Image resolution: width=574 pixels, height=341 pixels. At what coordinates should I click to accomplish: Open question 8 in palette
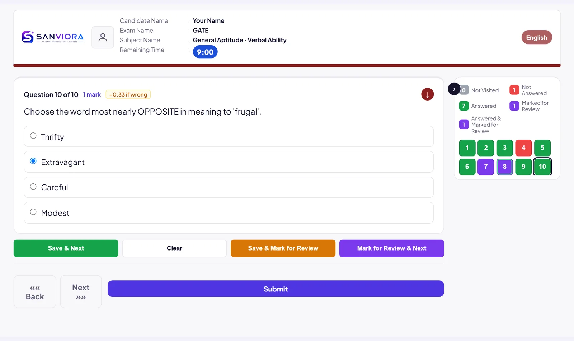505,167
